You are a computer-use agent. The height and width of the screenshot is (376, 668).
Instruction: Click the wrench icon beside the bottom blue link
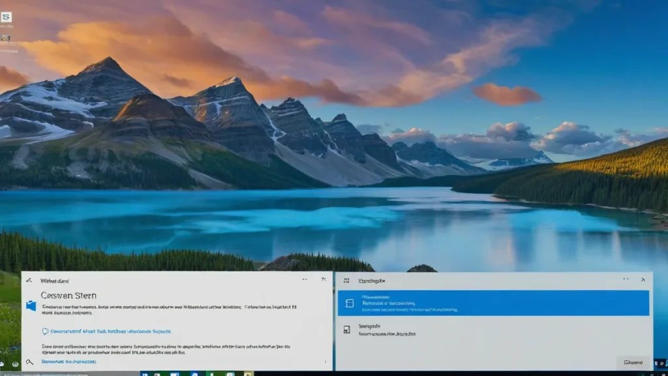pyautogui.click(x=29, y=362)
